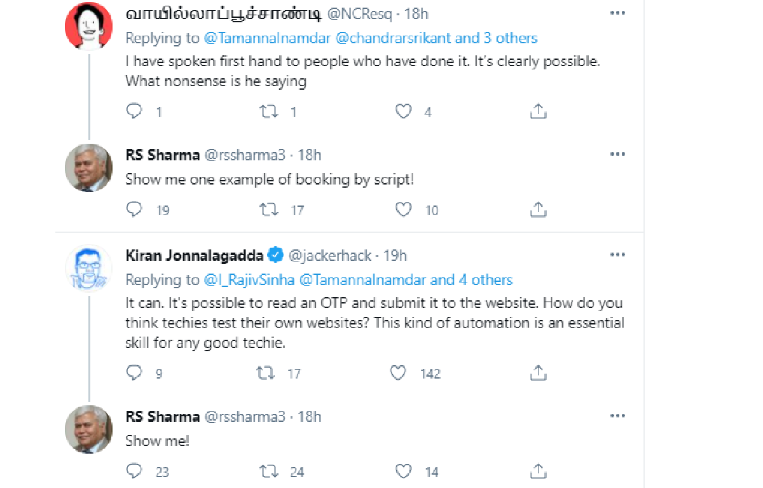The width and height of the screenshot is (763, 488).
Task: Like the 'booking by script' tweet
Action: [404, 209]
